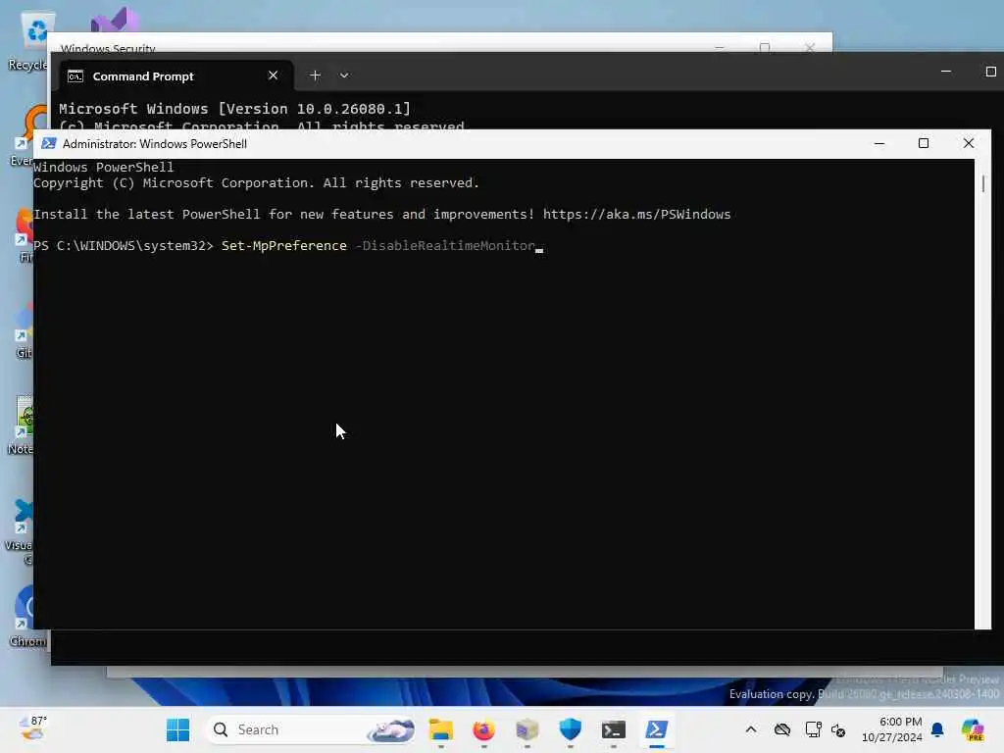Screen dimensions: 1004x753
Task: Launch Firefox from the taskbar
Action: click(x=483, y=729)
